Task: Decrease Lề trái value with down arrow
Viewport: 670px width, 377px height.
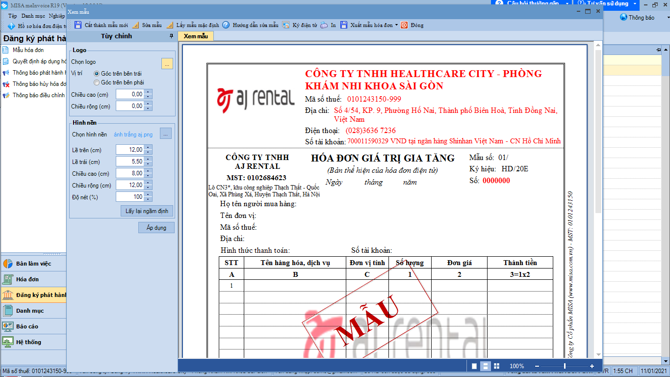Action: tap(148, 164)
